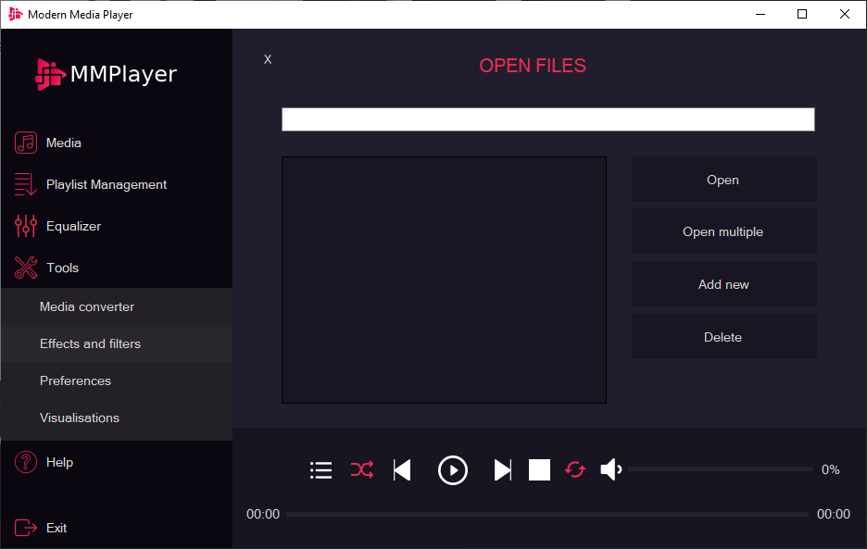Image resolution: width=867 pixels, height=549 pixels.
Task: Click the Delete button
Action: 723,337
